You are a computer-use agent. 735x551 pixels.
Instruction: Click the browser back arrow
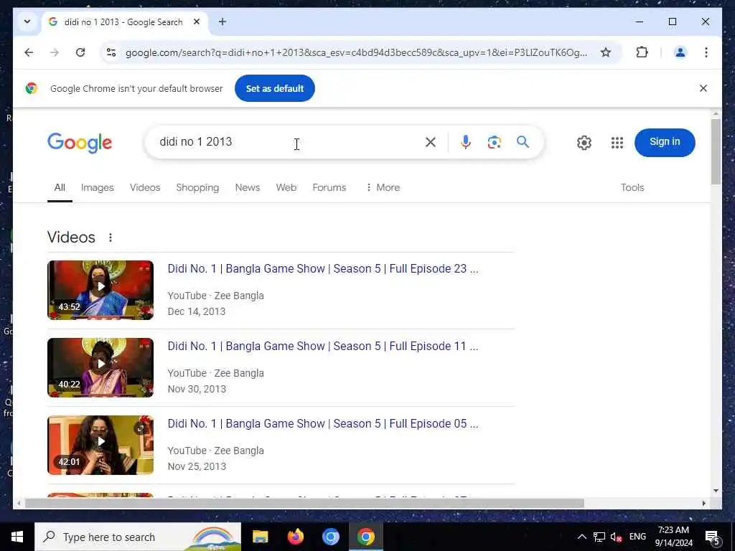pos(29,52)
